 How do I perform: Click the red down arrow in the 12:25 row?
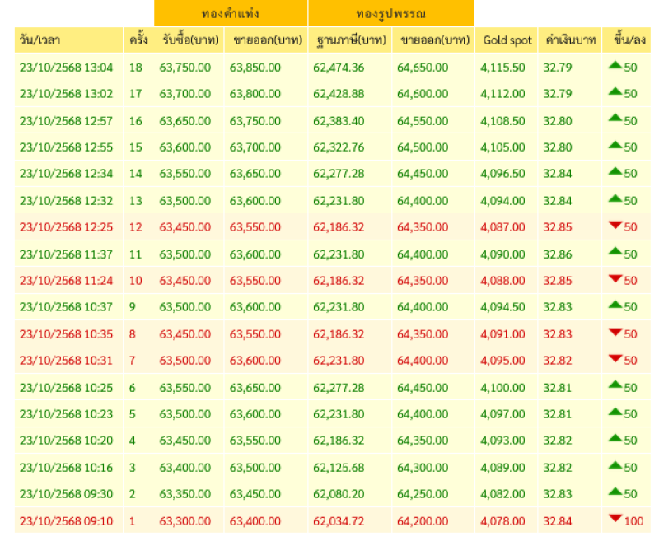[x=615, y=226]
